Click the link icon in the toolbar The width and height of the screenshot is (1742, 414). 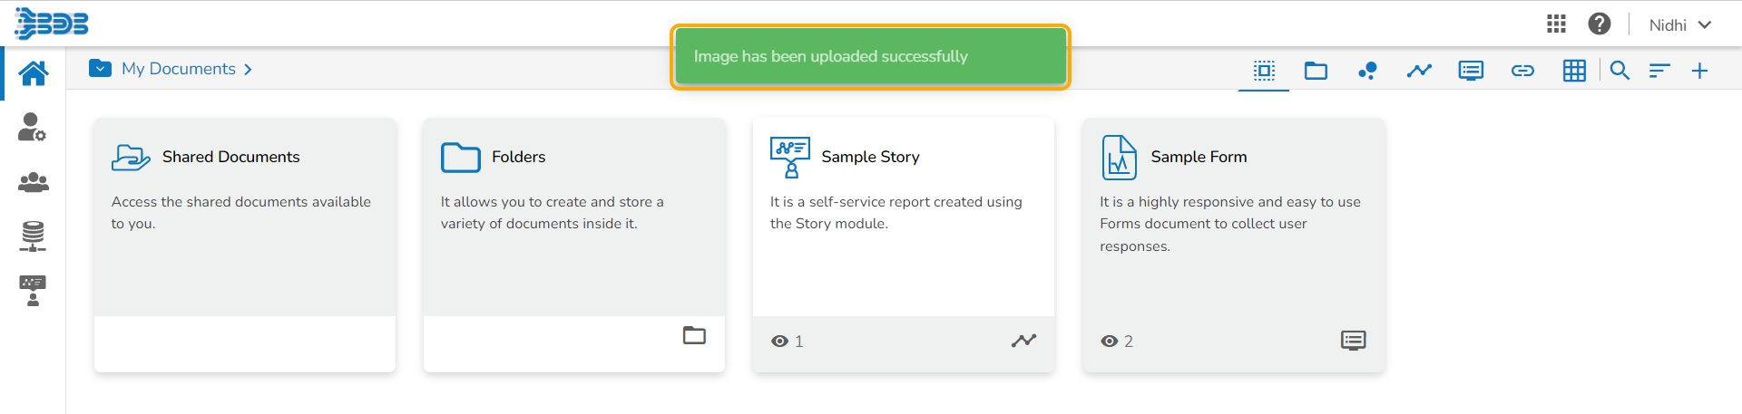coord(1522,71)
